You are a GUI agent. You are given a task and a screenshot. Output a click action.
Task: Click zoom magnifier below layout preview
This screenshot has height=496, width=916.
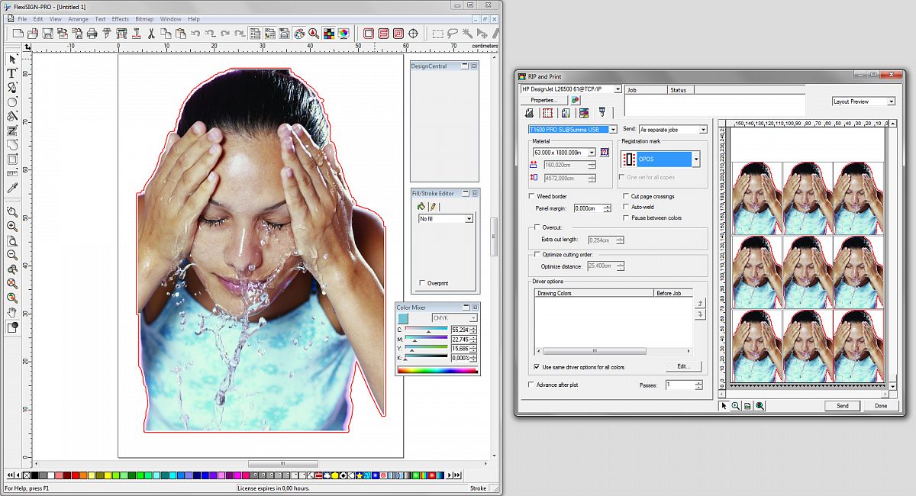[735, 406]
